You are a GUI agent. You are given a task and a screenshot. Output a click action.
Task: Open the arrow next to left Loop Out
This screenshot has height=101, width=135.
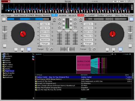tap(52, 28)
